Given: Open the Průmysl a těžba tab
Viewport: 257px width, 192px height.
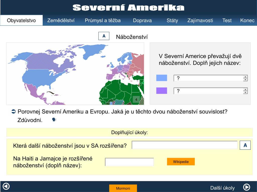Looking at the screenshot, I should coord(103,20).
